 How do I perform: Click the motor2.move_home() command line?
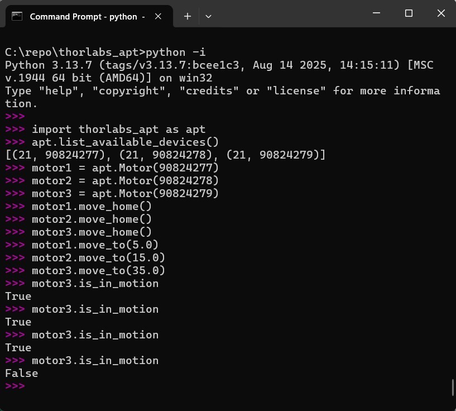(x=92, y=219)
